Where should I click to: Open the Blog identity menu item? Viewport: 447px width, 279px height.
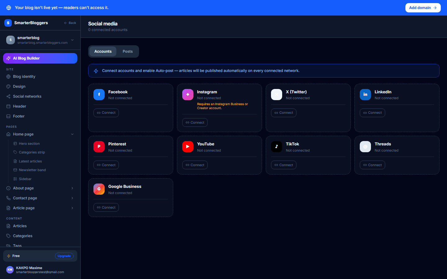pos(40,77)
